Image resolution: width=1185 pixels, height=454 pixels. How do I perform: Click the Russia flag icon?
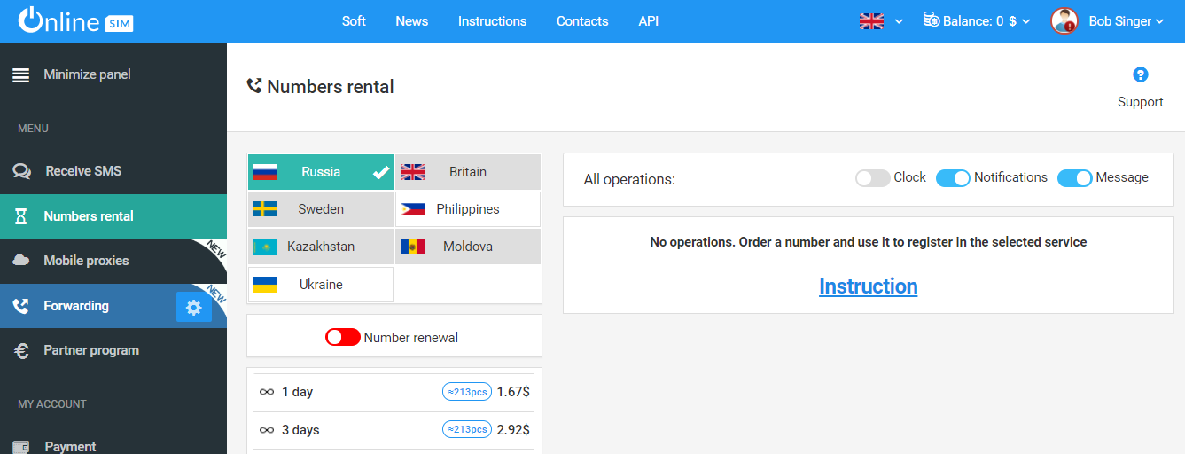click(x=266, y=172)
